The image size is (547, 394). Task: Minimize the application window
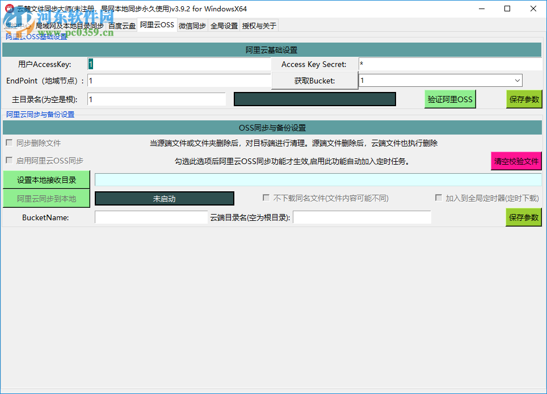click(x=482, y=9)
